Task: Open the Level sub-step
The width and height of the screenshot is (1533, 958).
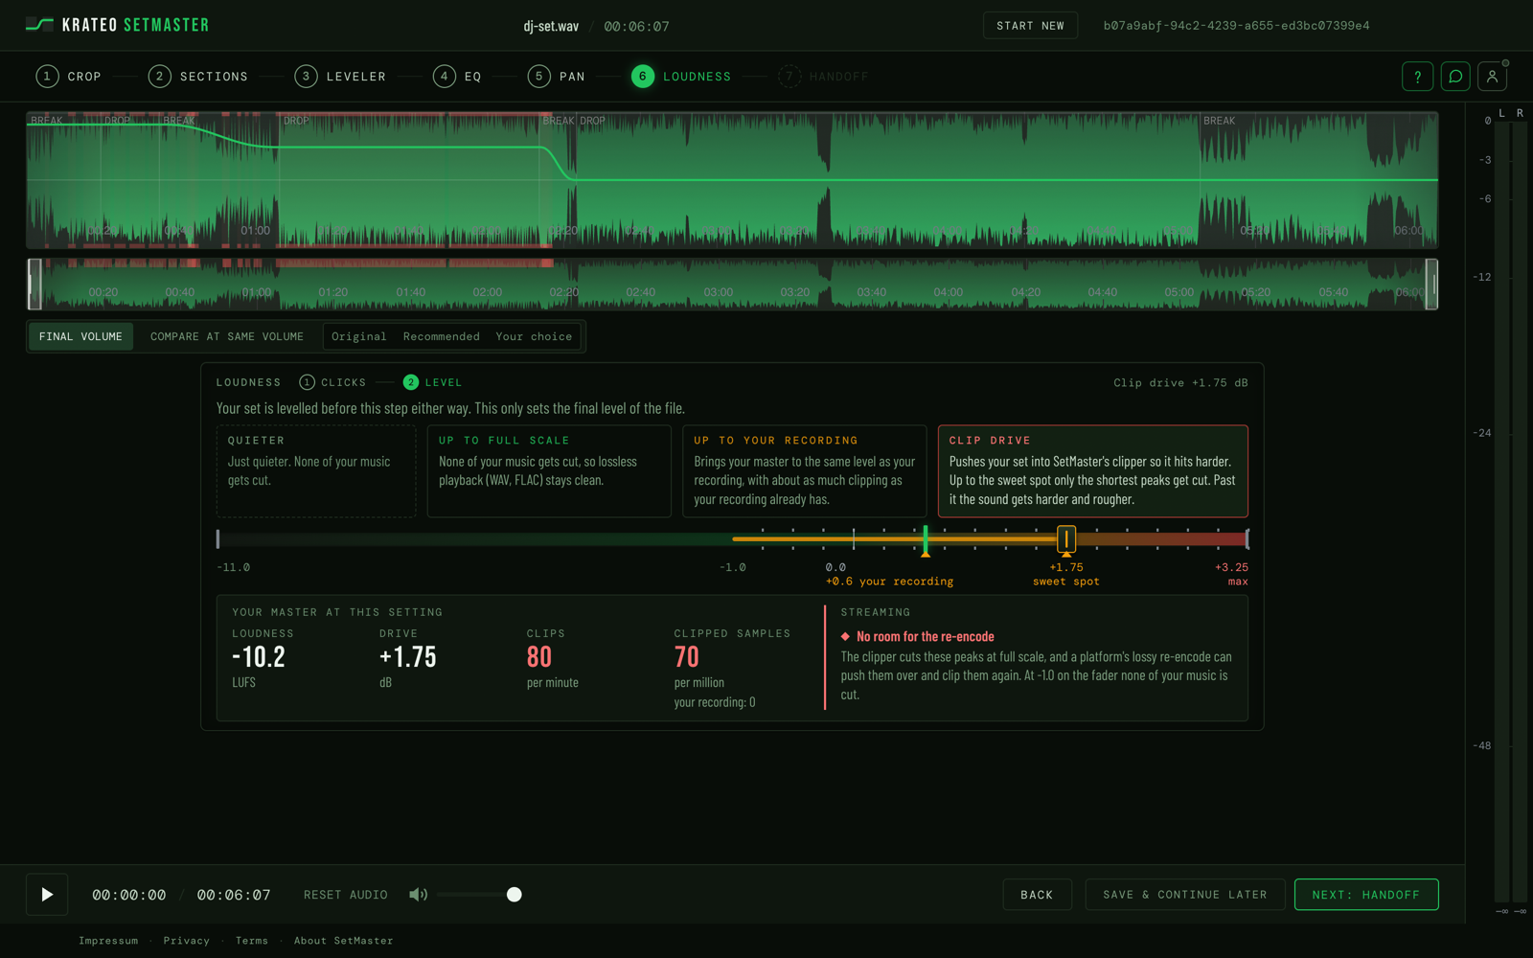Action: (x=433, y=382)
